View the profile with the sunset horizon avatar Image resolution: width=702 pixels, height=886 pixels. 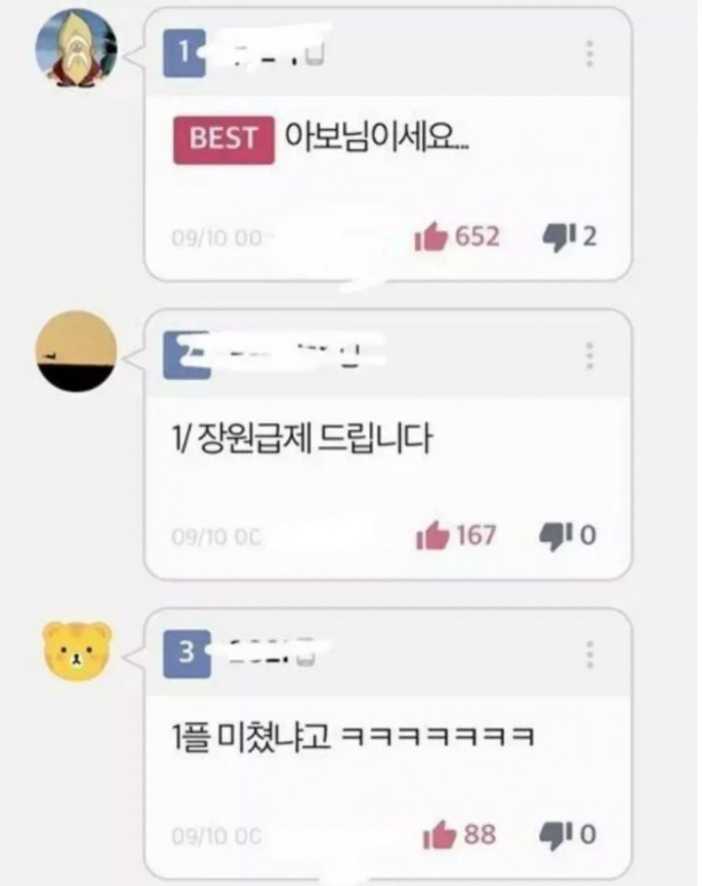coord(77,351)
